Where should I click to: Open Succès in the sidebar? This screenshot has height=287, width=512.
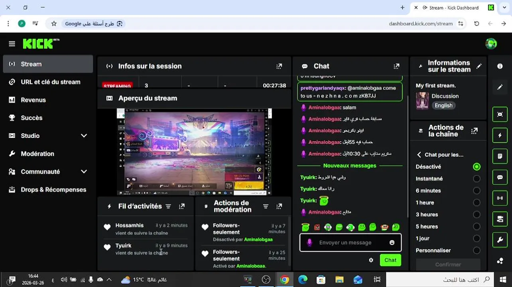48,118
